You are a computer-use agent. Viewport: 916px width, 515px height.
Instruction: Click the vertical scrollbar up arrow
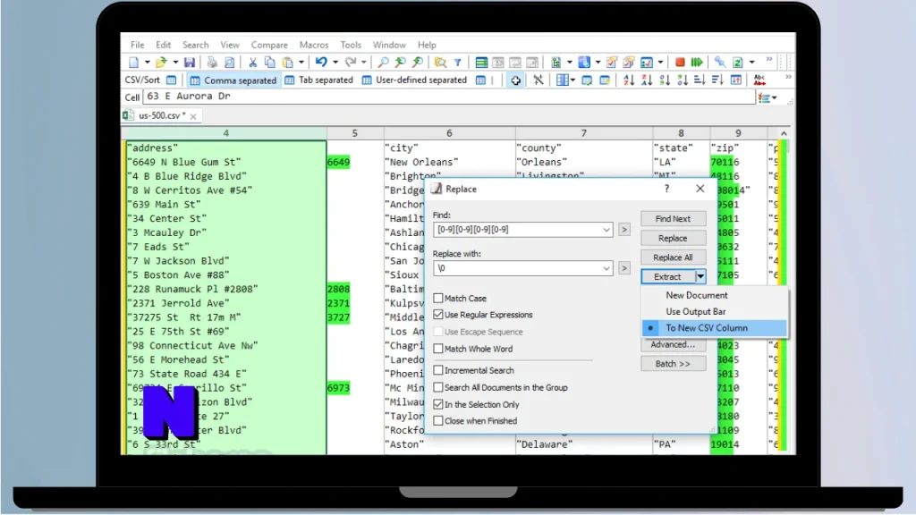(784, 134)
